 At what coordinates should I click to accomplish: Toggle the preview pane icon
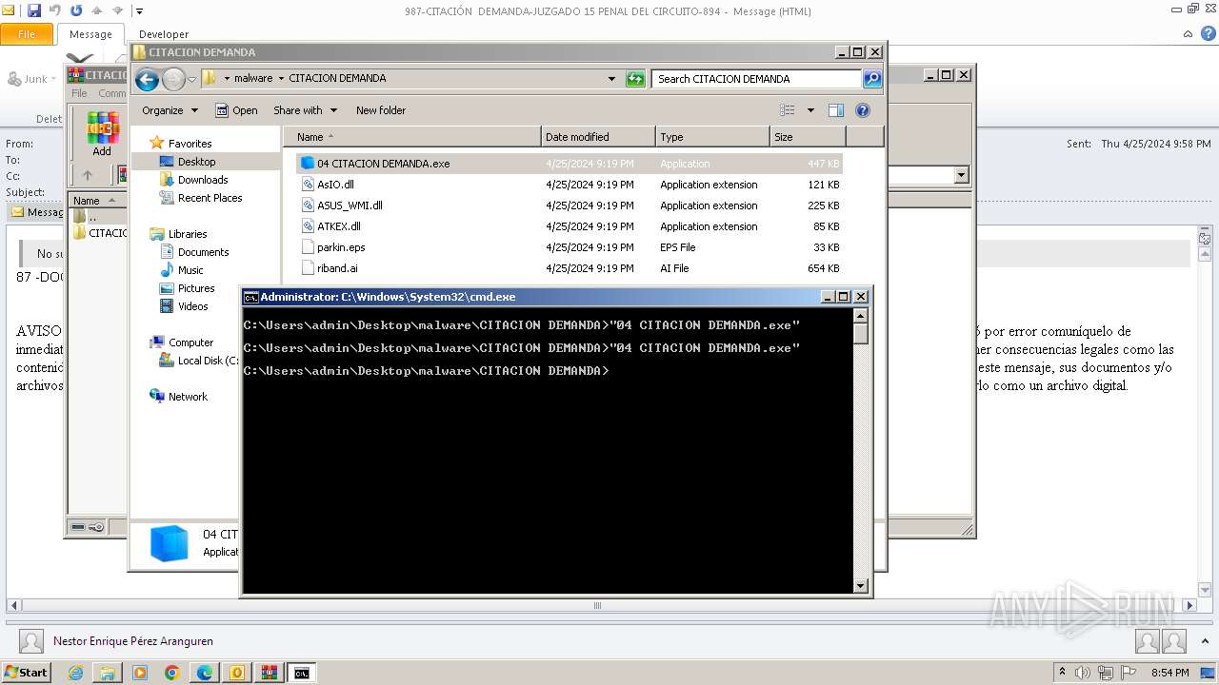(x=836, y=110)
